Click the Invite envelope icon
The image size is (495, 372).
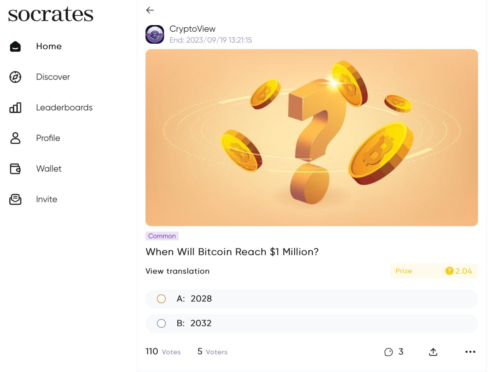tap(15, 199)
